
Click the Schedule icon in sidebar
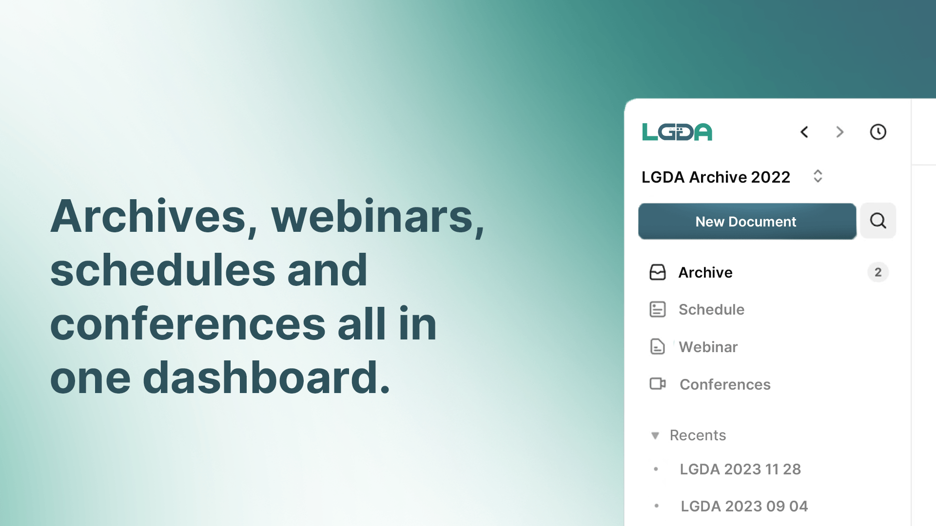[x=657, y=309]
